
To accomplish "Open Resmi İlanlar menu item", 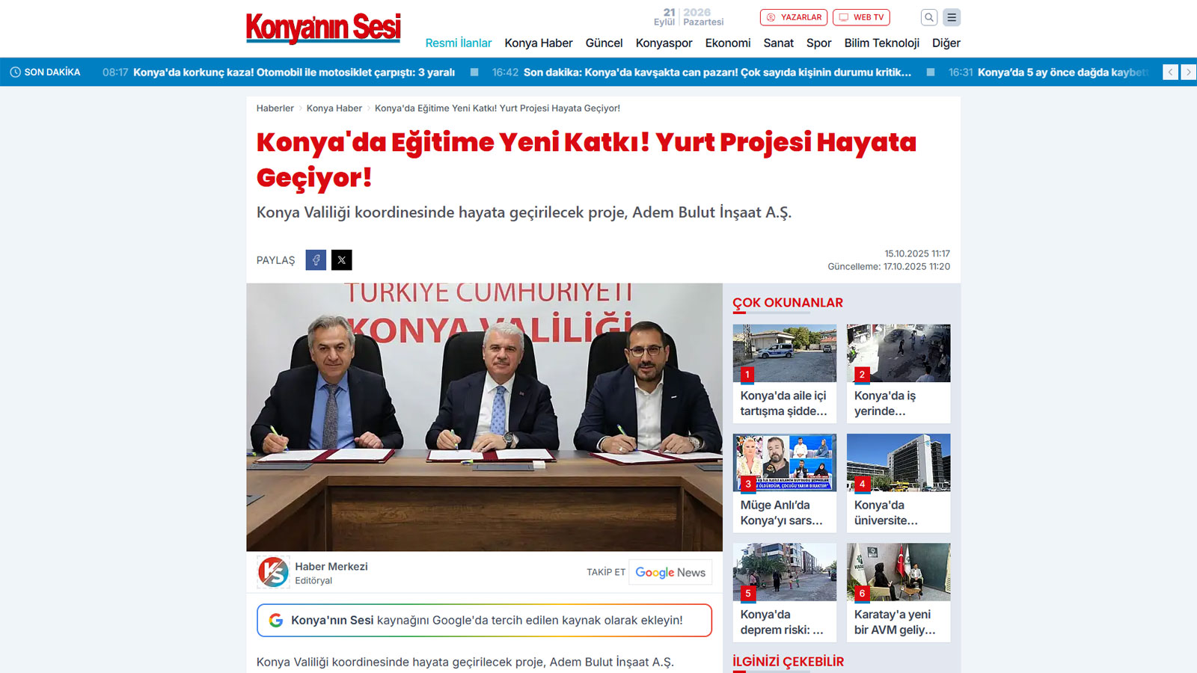I will coord(459,43).
